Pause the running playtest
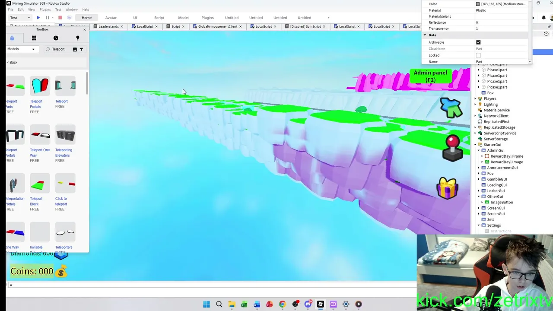 [48, 18]
